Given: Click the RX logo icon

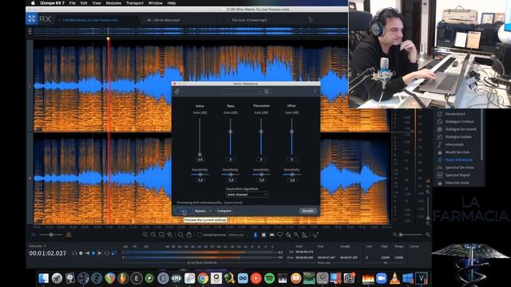Looking at the screenshot, I should (32, 19).
